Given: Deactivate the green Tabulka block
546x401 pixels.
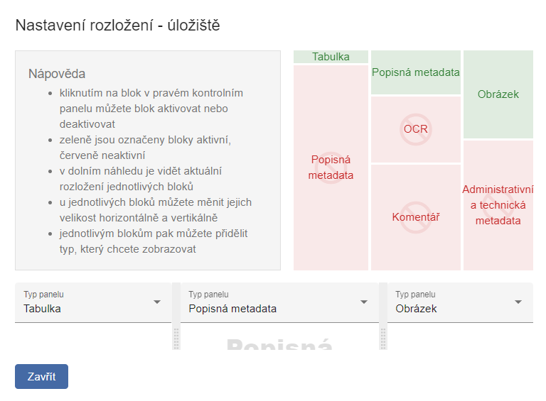Looking at the screenshot, I should 331,57.
